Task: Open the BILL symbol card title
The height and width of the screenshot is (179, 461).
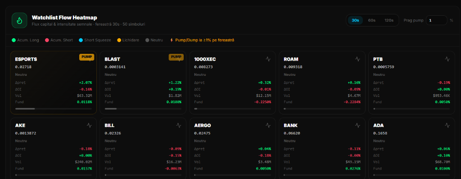Action: click(x=110, y=125)
